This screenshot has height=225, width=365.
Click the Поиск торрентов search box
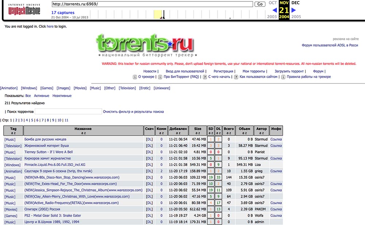click(68, 112)
